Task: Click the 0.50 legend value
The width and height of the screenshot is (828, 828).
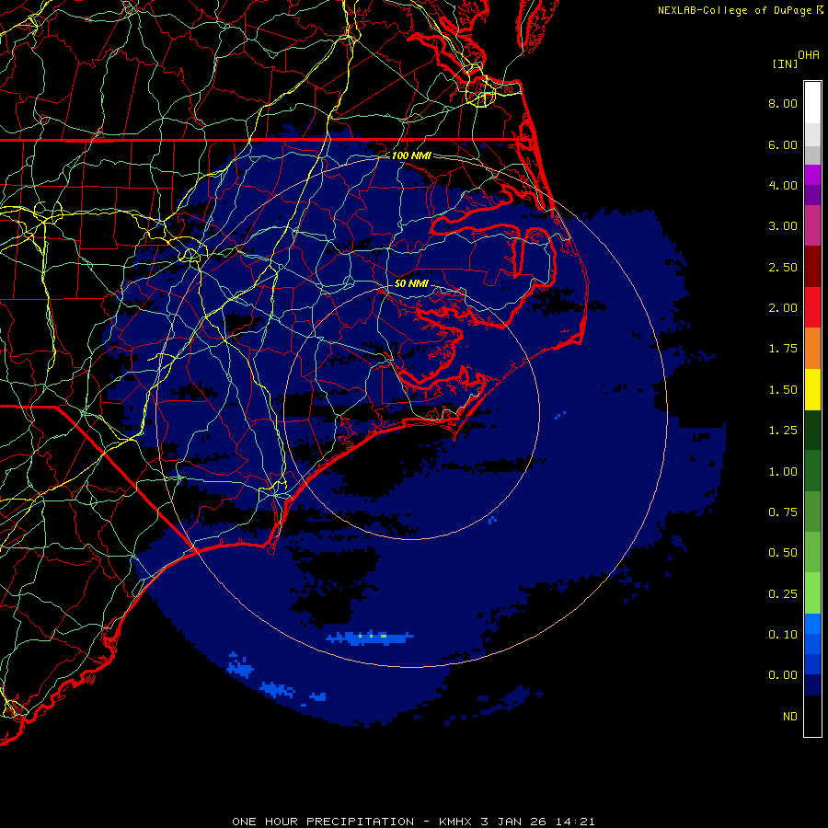Action: point(783,553)
